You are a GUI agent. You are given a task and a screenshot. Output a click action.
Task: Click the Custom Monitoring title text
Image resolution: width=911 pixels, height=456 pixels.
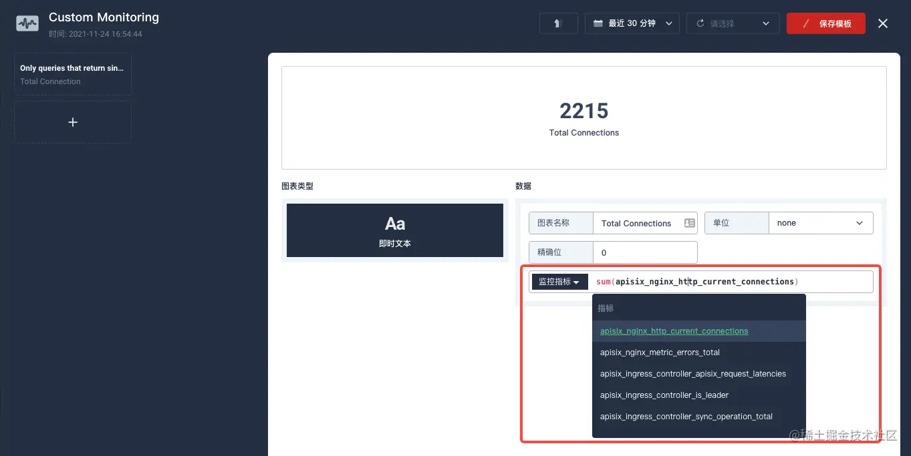point(104,17)
